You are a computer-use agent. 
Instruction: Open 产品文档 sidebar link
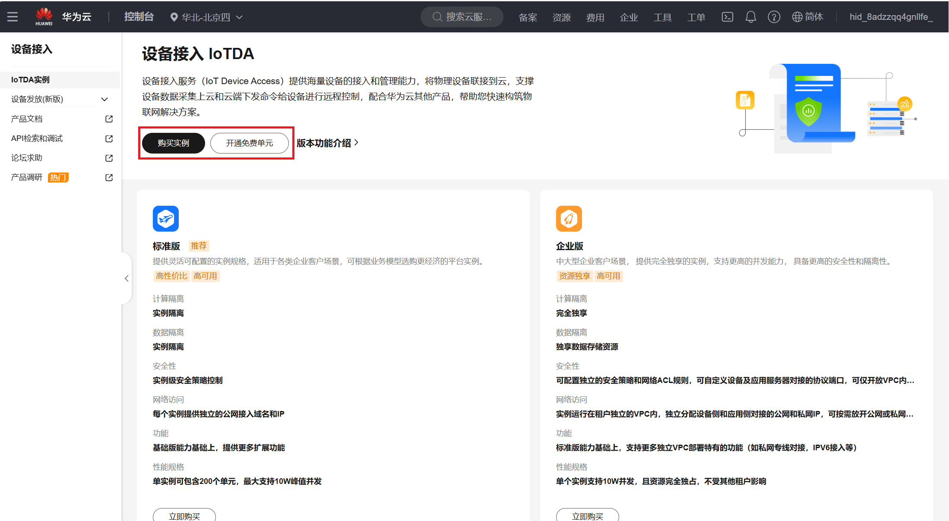pos(27,119)
